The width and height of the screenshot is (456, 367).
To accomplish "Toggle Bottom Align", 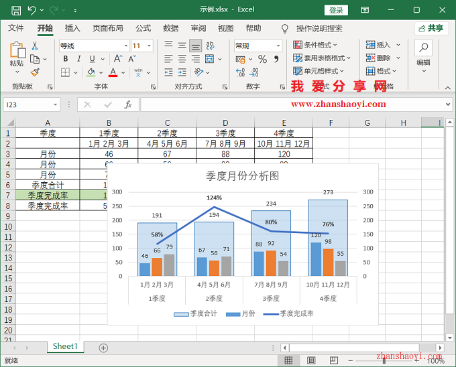I will pos(195,46).
